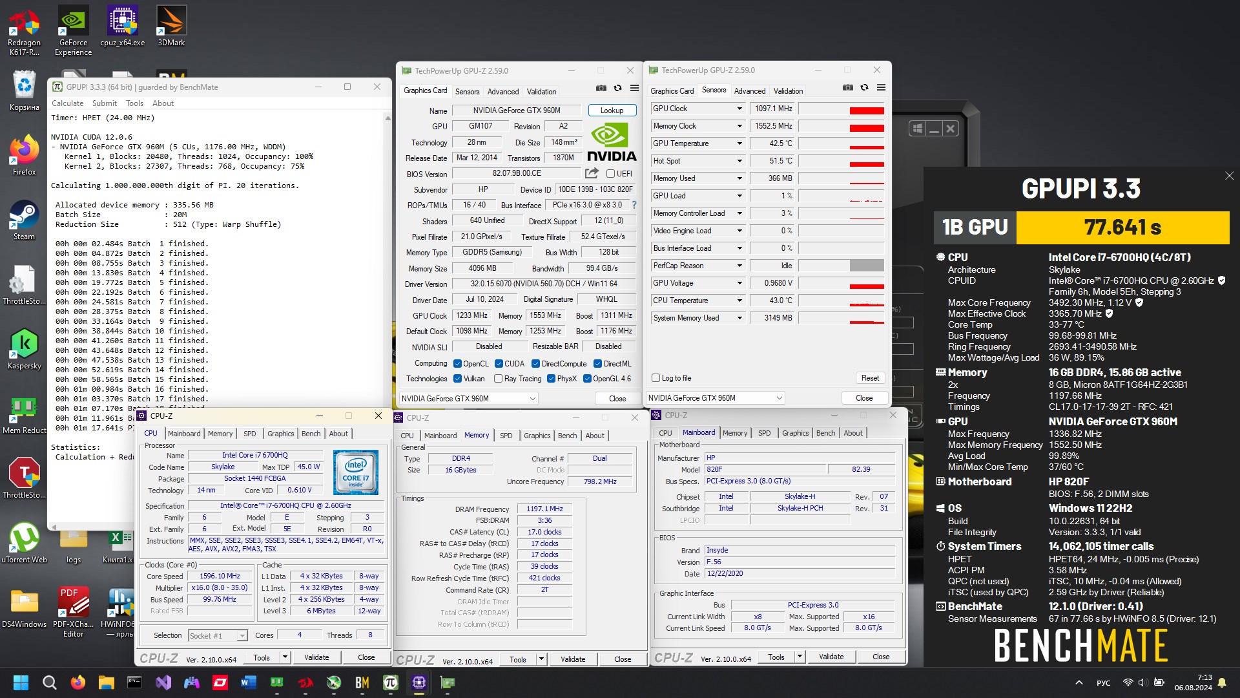
Task: Click BIOS export share icon in GPU-Z
Action: click(592, 173)
